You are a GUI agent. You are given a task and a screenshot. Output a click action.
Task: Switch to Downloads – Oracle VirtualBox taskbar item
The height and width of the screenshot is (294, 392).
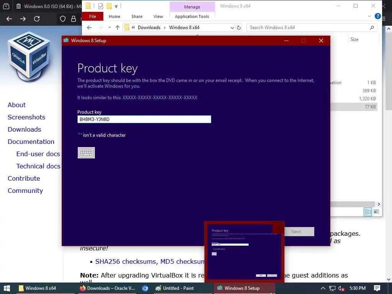pyautogui.click(x=108, y=288)
